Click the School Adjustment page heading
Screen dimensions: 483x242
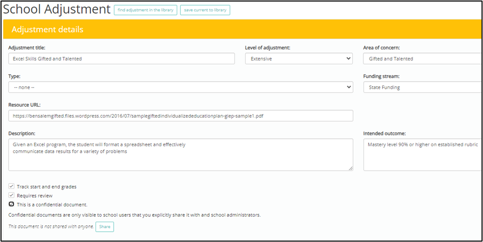click(x=56, y=10)
